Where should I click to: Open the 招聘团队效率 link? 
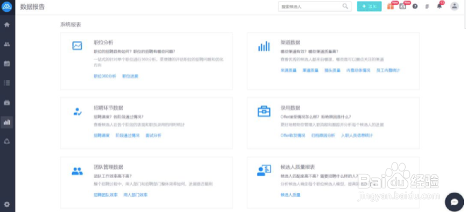pos(106,195)
